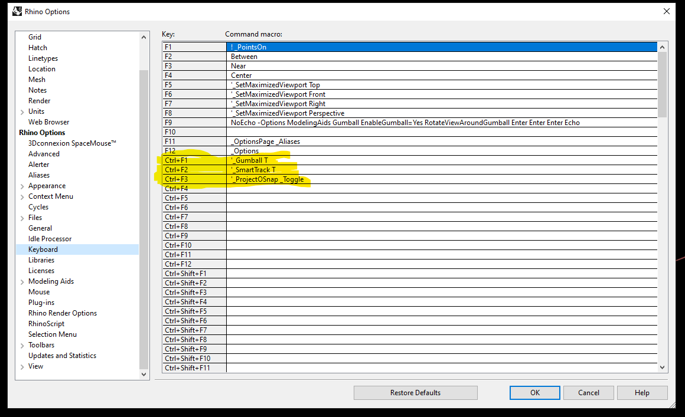Select Alerter in the options tree
685x417 pixels.
(39, 165)
